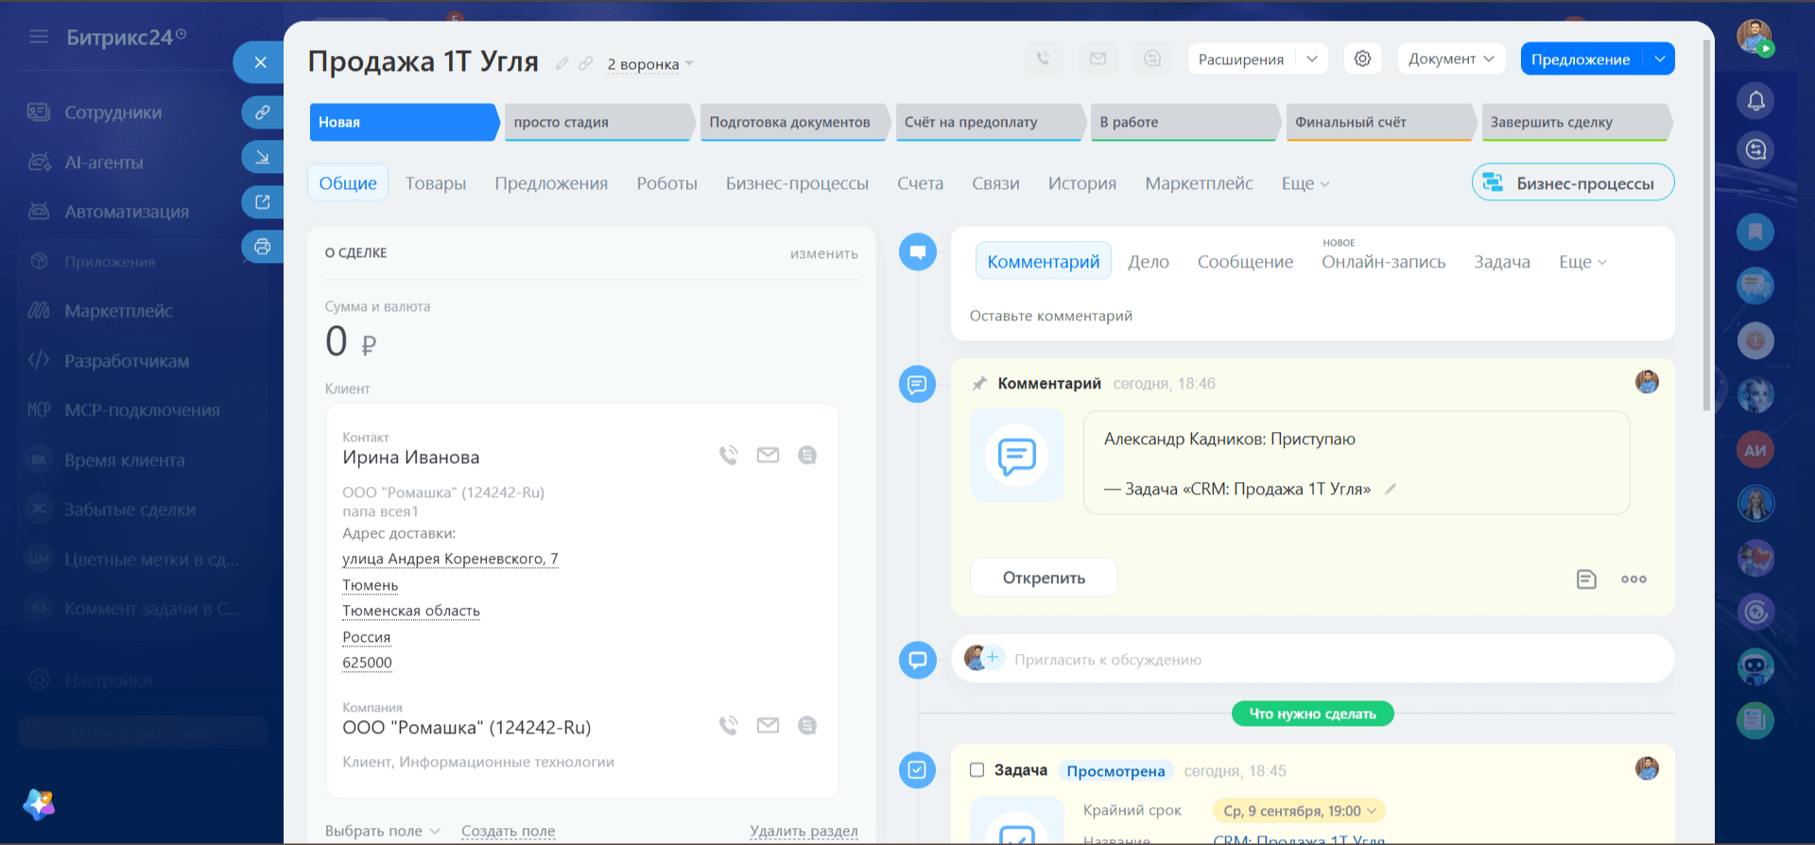Open deal in new window side tab
This screenshot has width=1815, height=845.
click(x=263, y=201)
